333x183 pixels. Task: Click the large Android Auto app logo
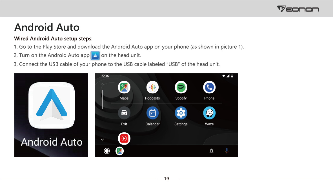point(52,105)
